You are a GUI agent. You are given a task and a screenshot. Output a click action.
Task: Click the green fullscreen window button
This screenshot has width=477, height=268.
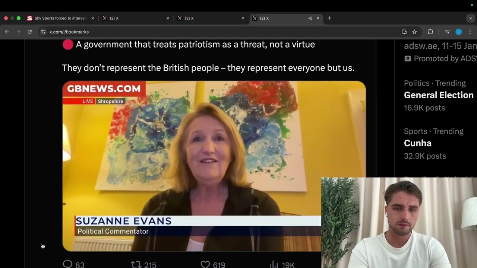pos(19,18)
